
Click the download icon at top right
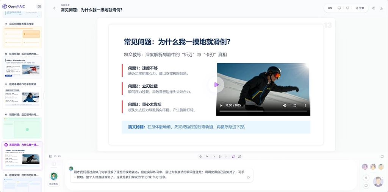pos(381,8)
